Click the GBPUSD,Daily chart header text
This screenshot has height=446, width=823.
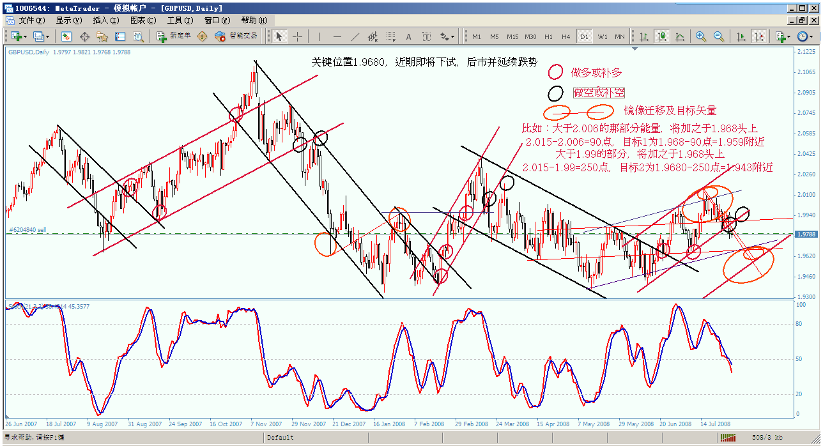point(27,52)
